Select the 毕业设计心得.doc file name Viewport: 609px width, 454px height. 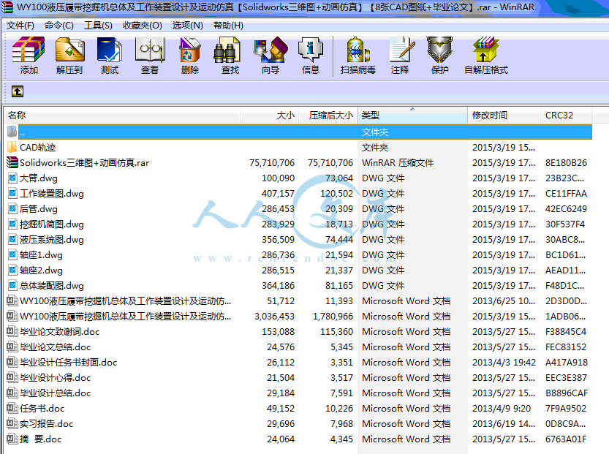(x=55, y=378)
